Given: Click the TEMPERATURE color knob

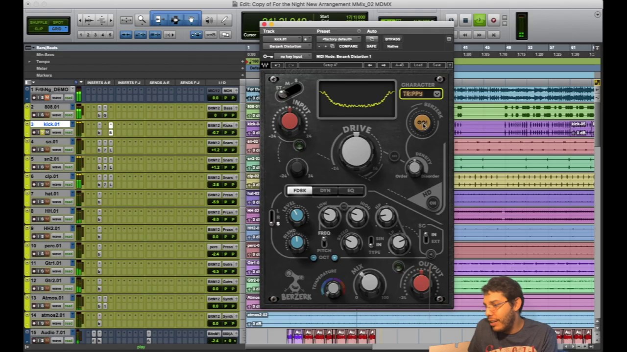Looking at the screenshot, I should 333,287.
